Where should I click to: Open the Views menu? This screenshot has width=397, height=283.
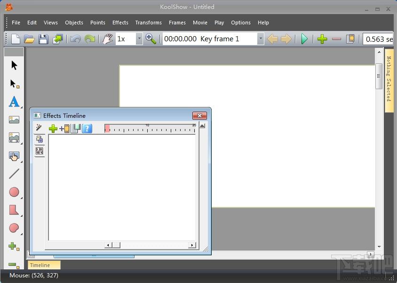click(51, 23)
